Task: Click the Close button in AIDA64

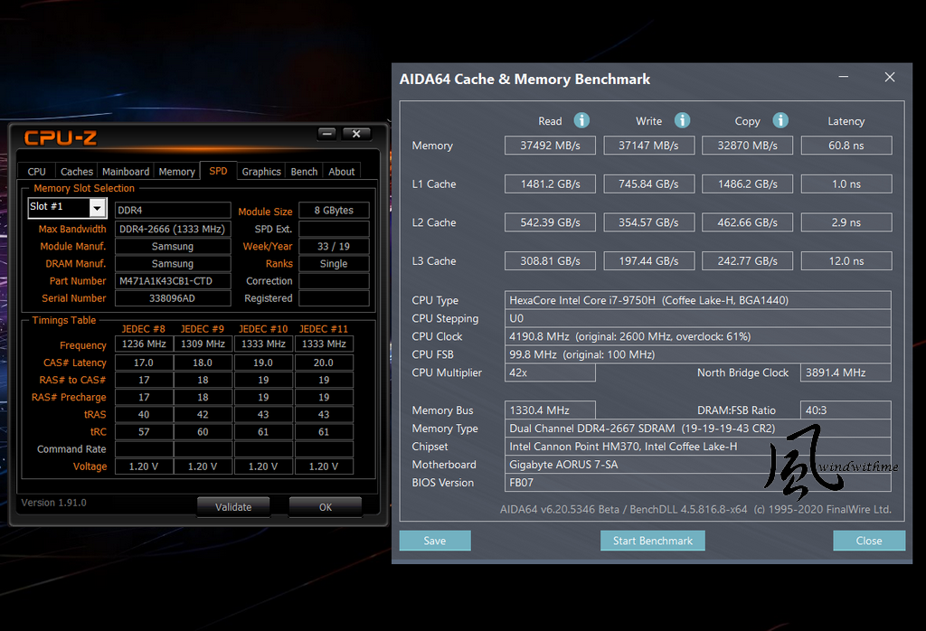Action: point(869,541)
